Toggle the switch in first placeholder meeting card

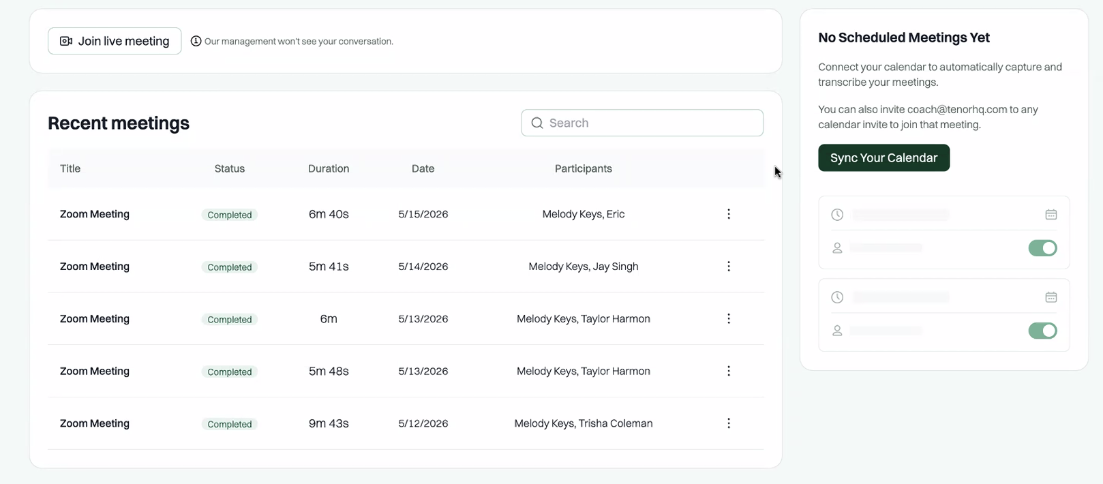(x=1042, y=248)
